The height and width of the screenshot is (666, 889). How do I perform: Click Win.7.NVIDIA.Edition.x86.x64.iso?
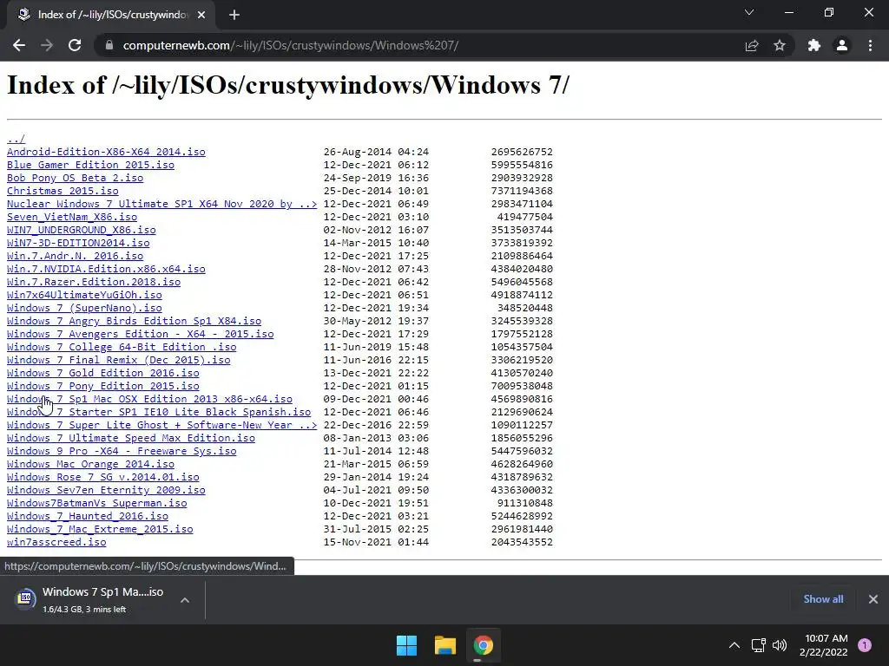106,269
